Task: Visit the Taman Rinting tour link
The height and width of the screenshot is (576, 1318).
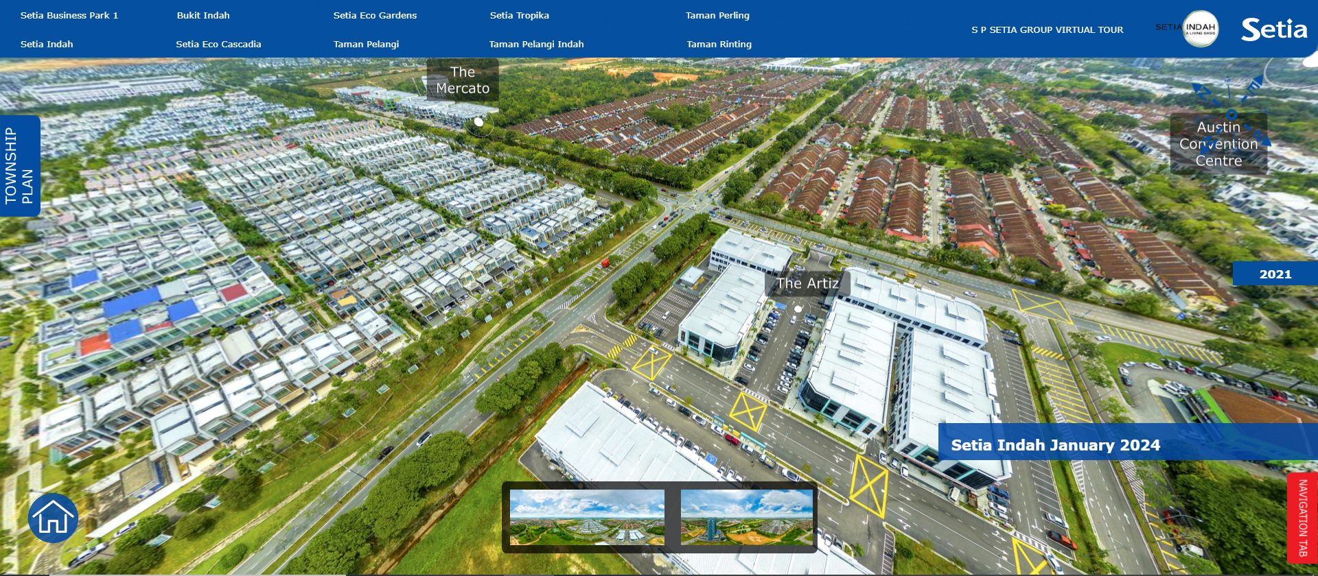Action: (x=719, y=44)
